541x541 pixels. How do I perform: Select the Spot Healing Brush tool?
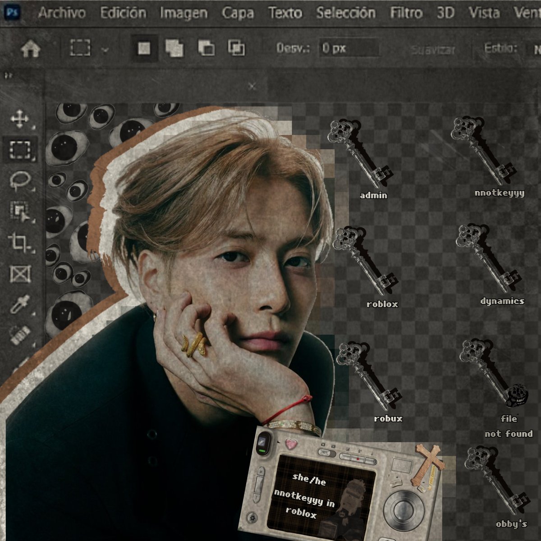(20, 335)
